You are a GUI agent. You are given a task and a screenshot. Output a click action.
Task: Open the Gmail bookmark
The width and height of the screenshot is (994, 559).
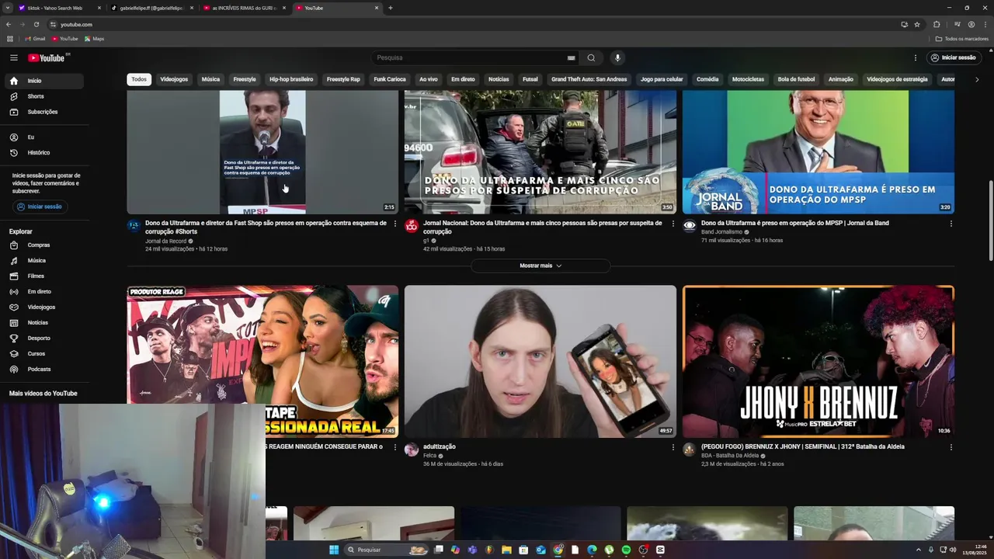[35, 39]
